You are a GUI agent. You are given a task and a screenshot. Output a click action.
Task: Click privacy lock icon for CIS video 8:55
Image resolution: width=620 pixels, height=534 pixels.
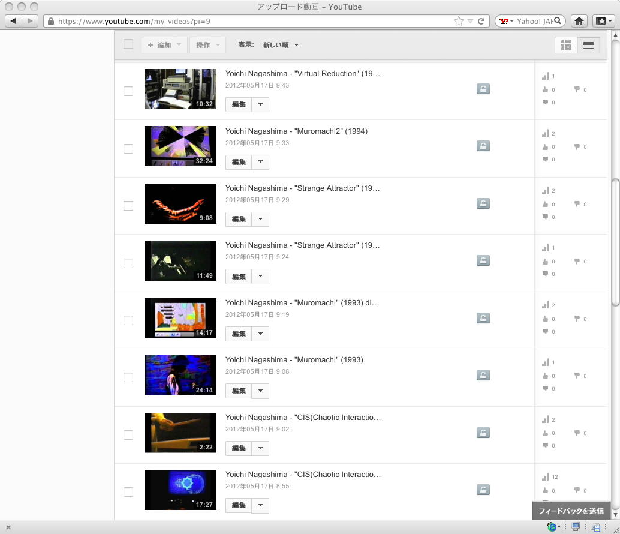pyautogui.click(x=483, y=490)
